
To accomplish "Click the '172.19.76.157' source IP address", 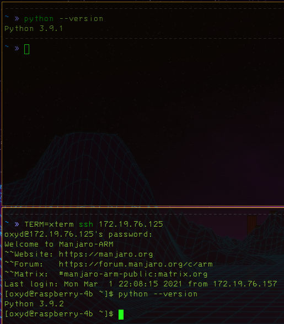I will (245, 284).
